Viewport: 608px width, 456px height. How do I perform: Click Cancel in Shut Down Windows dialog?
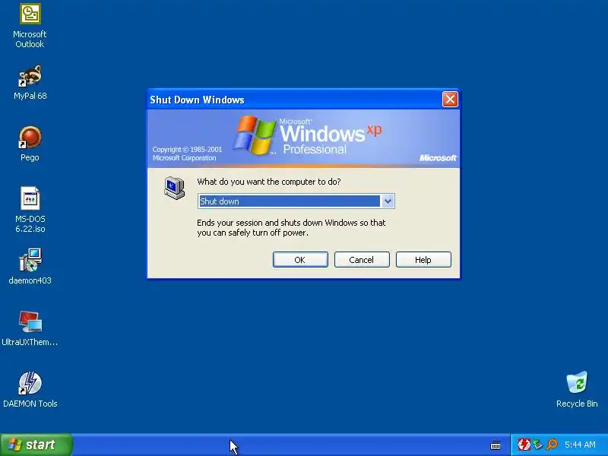pyautogui.click(x=362, y=260)
